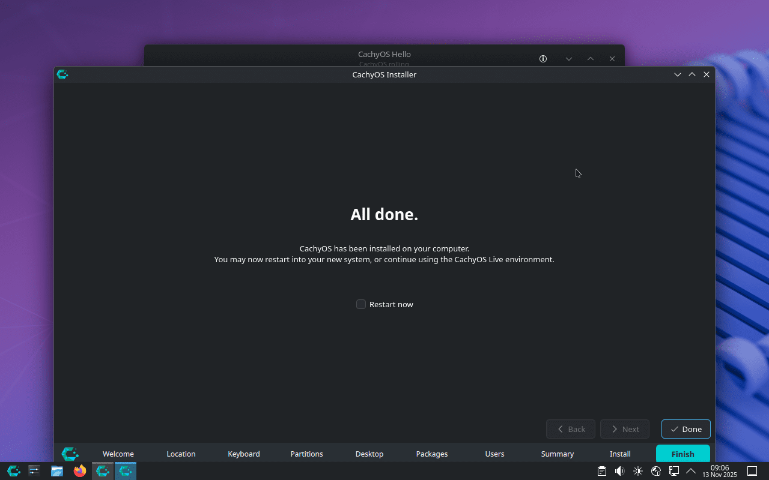Screen dimensions: 769x480
Task: Click the show desktop corner widget
Action: 752,471
